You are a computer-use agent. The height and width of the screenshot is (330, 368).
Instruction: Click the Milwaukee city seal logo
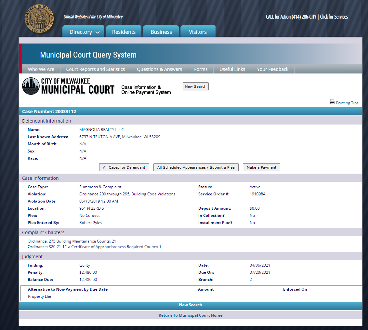pyautogui.click(x=39, y=19)
